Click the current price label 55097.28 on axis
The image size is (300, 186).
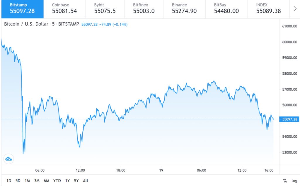(x=289, y=119)
